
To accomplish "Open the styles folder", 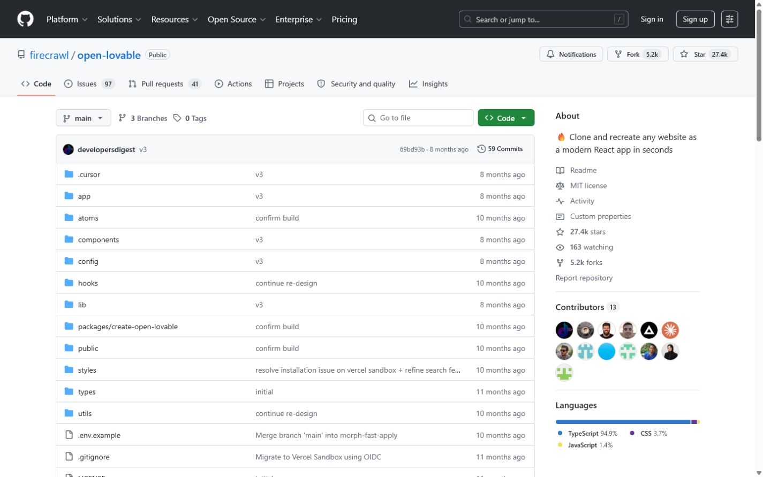I will [x=87, y=370].
